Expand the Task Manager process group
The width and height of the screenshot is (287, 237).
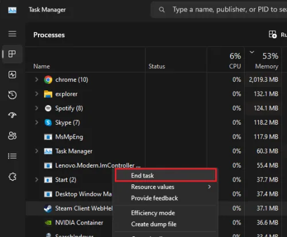(37, 151)
